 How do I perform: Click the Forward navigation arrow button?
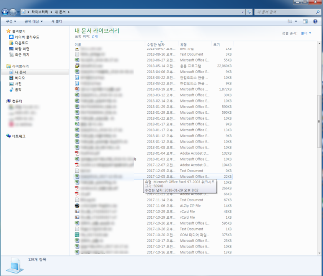(x=14, y=12)
